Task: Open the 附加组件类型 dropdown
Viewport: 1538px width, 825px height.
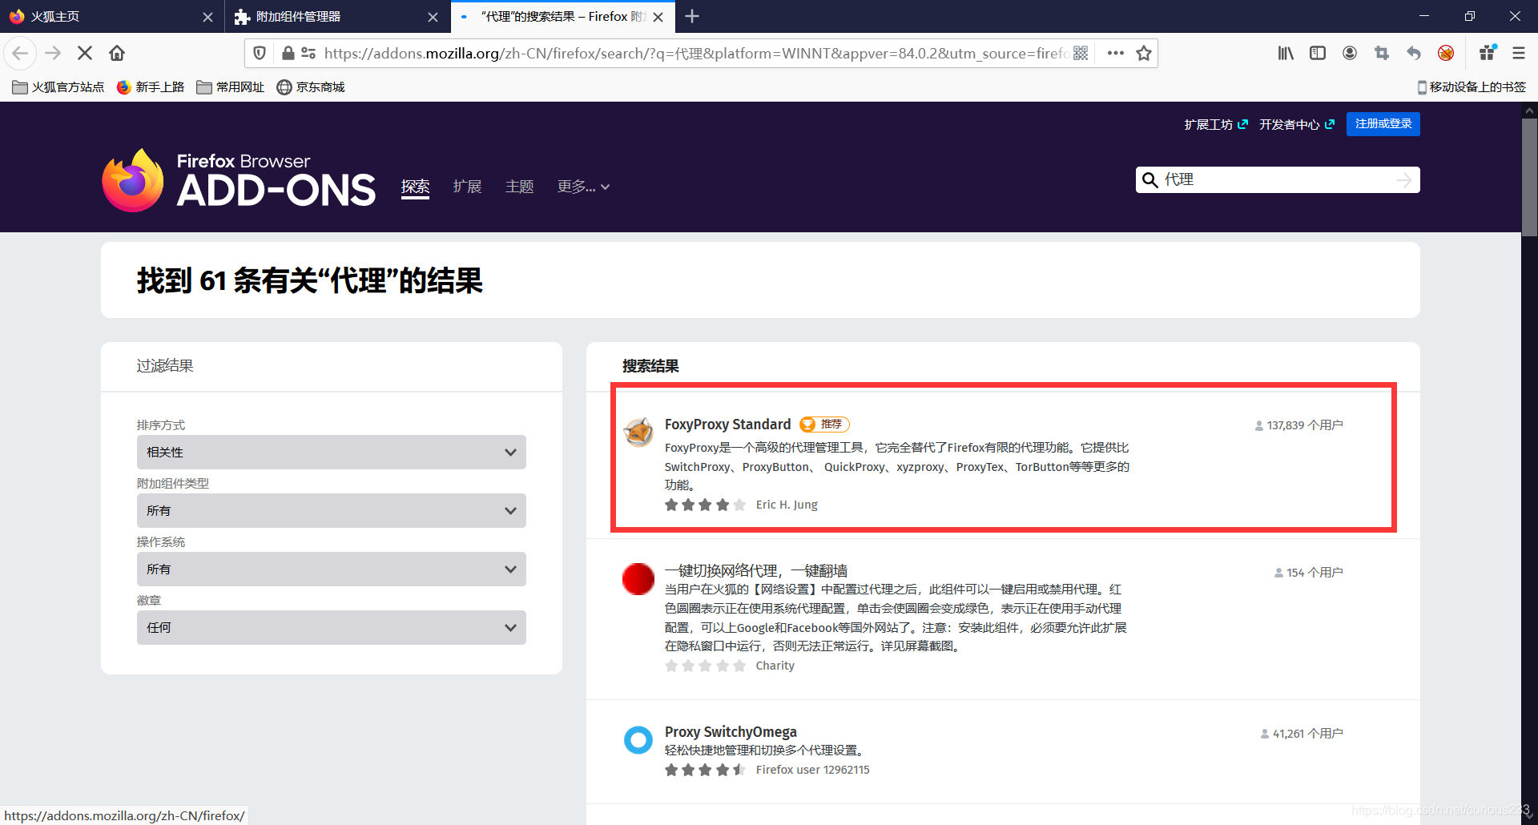Action: 332,510
